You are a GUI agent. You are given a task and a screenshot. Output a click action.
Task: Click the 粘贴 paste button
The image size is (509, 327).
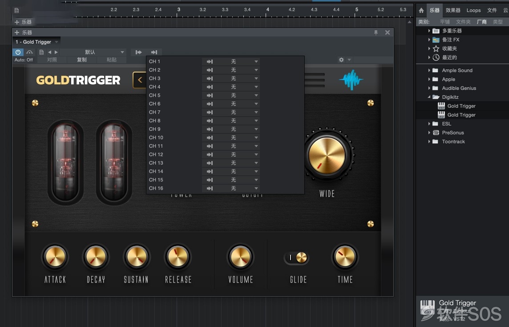point(111,60)
